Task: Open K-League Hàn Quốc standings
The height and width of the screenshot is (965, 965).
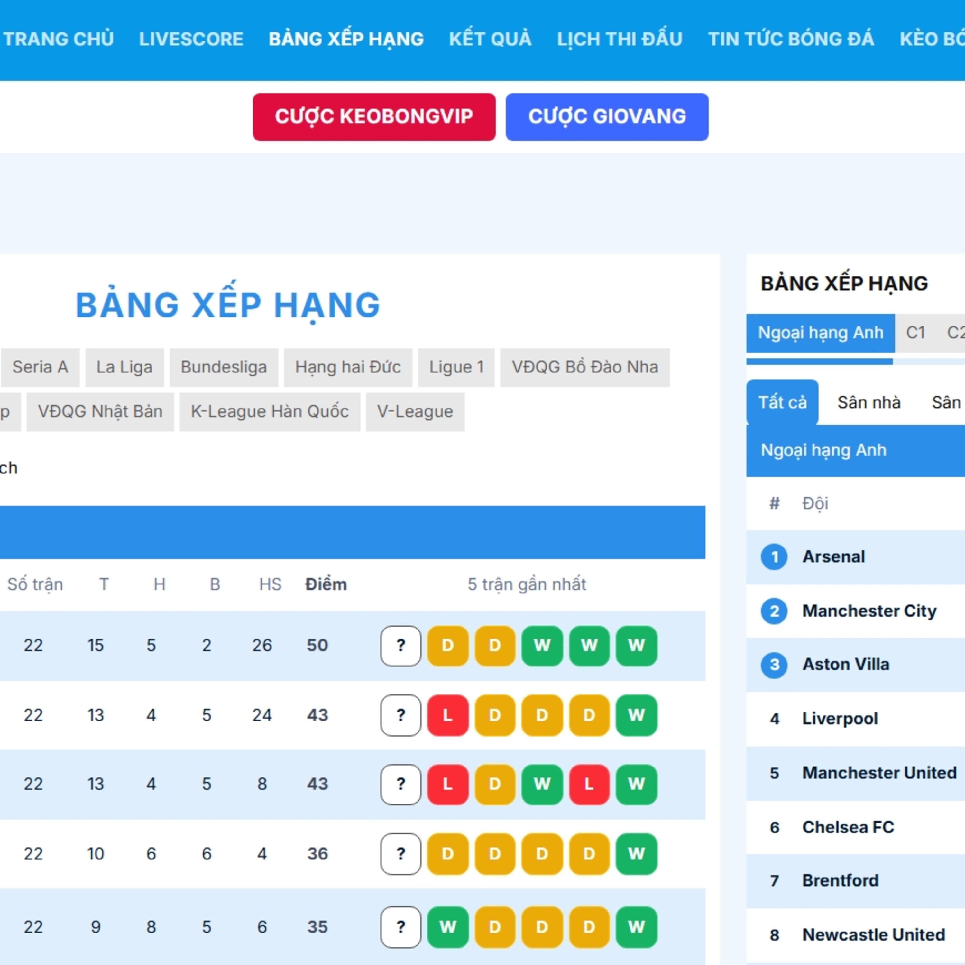Action: 270,412
